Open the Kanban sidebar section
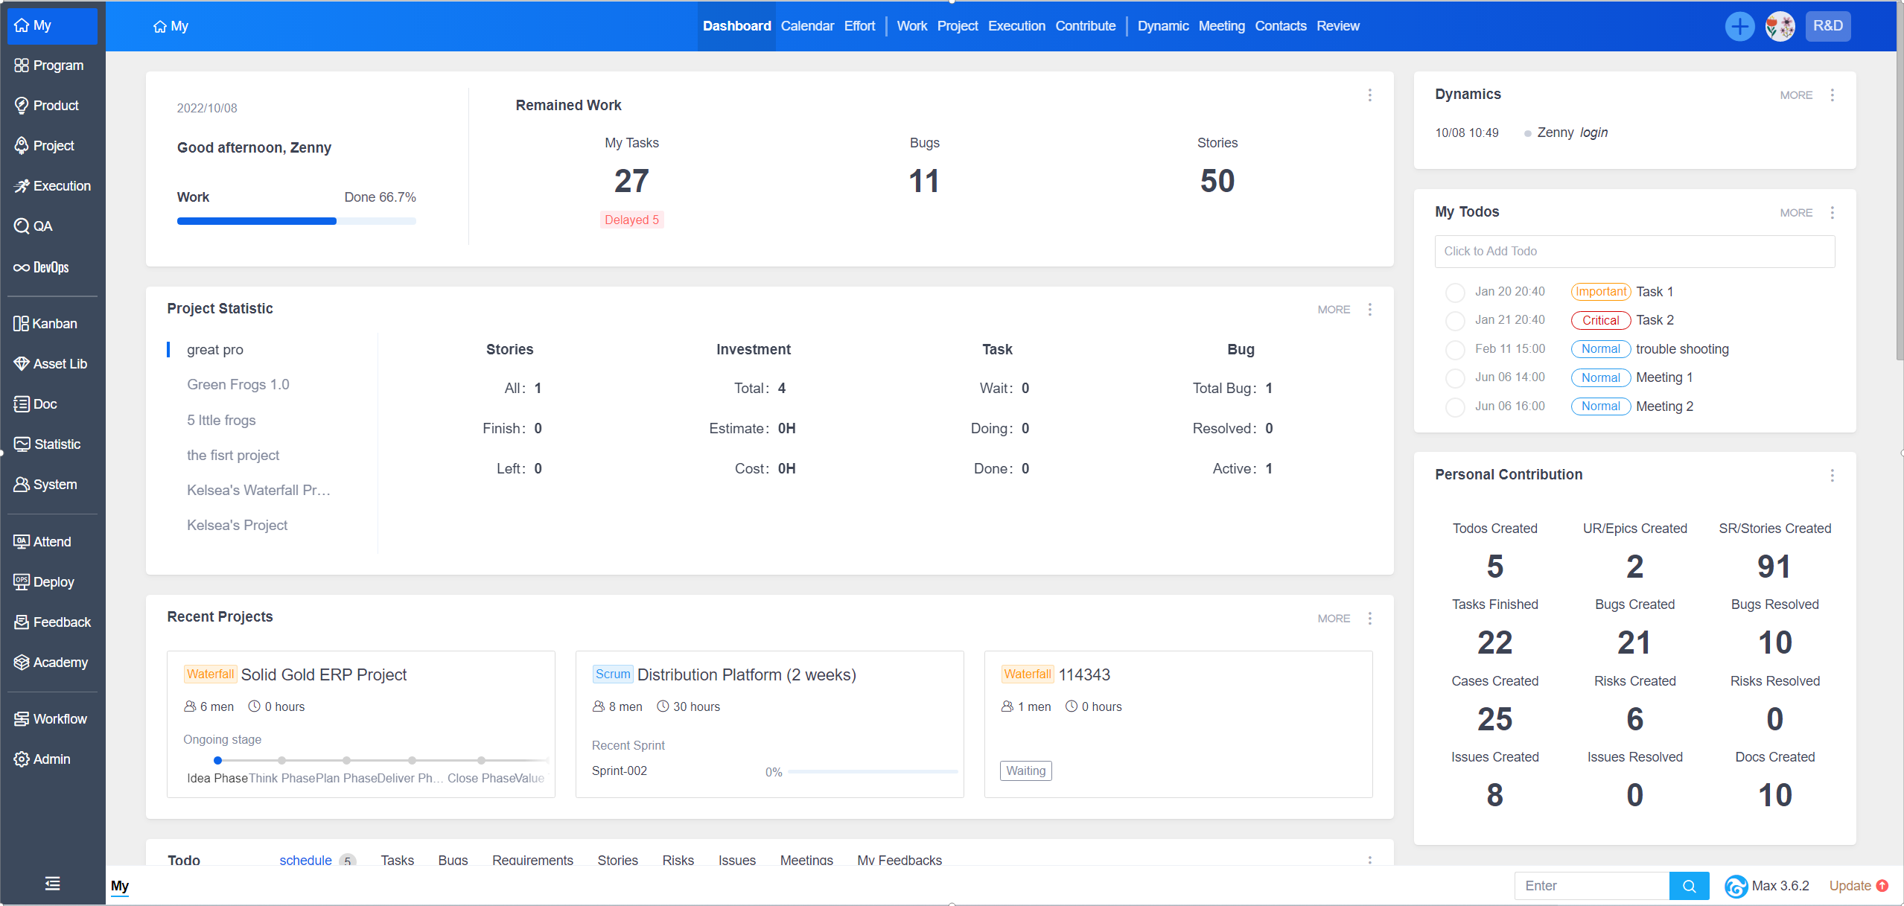 pos(45,323)
